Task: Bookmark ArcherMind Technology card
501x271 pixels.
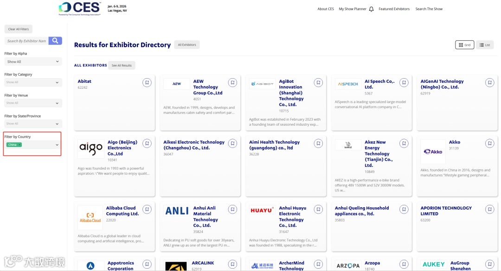Action: [x=318, y=264]
